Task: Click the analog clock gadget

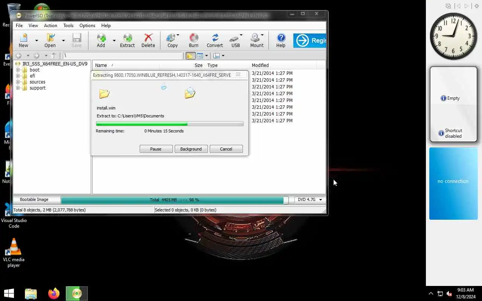Action: pyautogui.click(x=453, y=36)
